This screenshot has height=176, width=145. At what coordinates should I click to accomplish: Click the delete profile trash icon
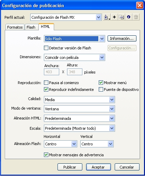click(136, 17)
